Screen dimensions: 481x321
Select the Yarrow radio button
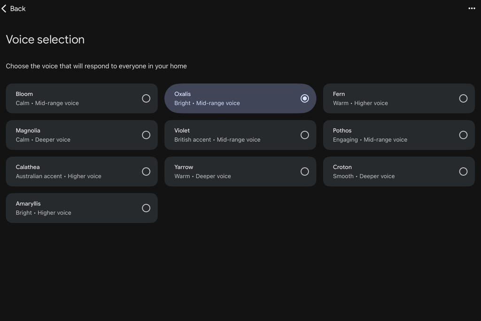click(304, 171)
